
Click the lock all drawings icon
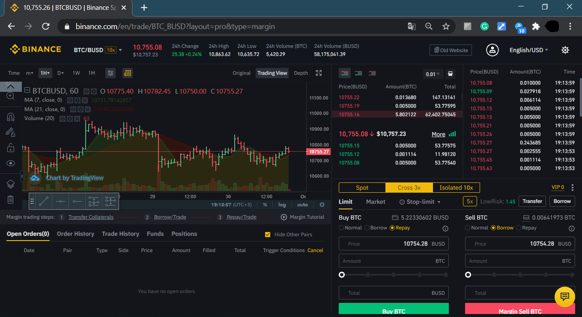click(x=11, y=148)
